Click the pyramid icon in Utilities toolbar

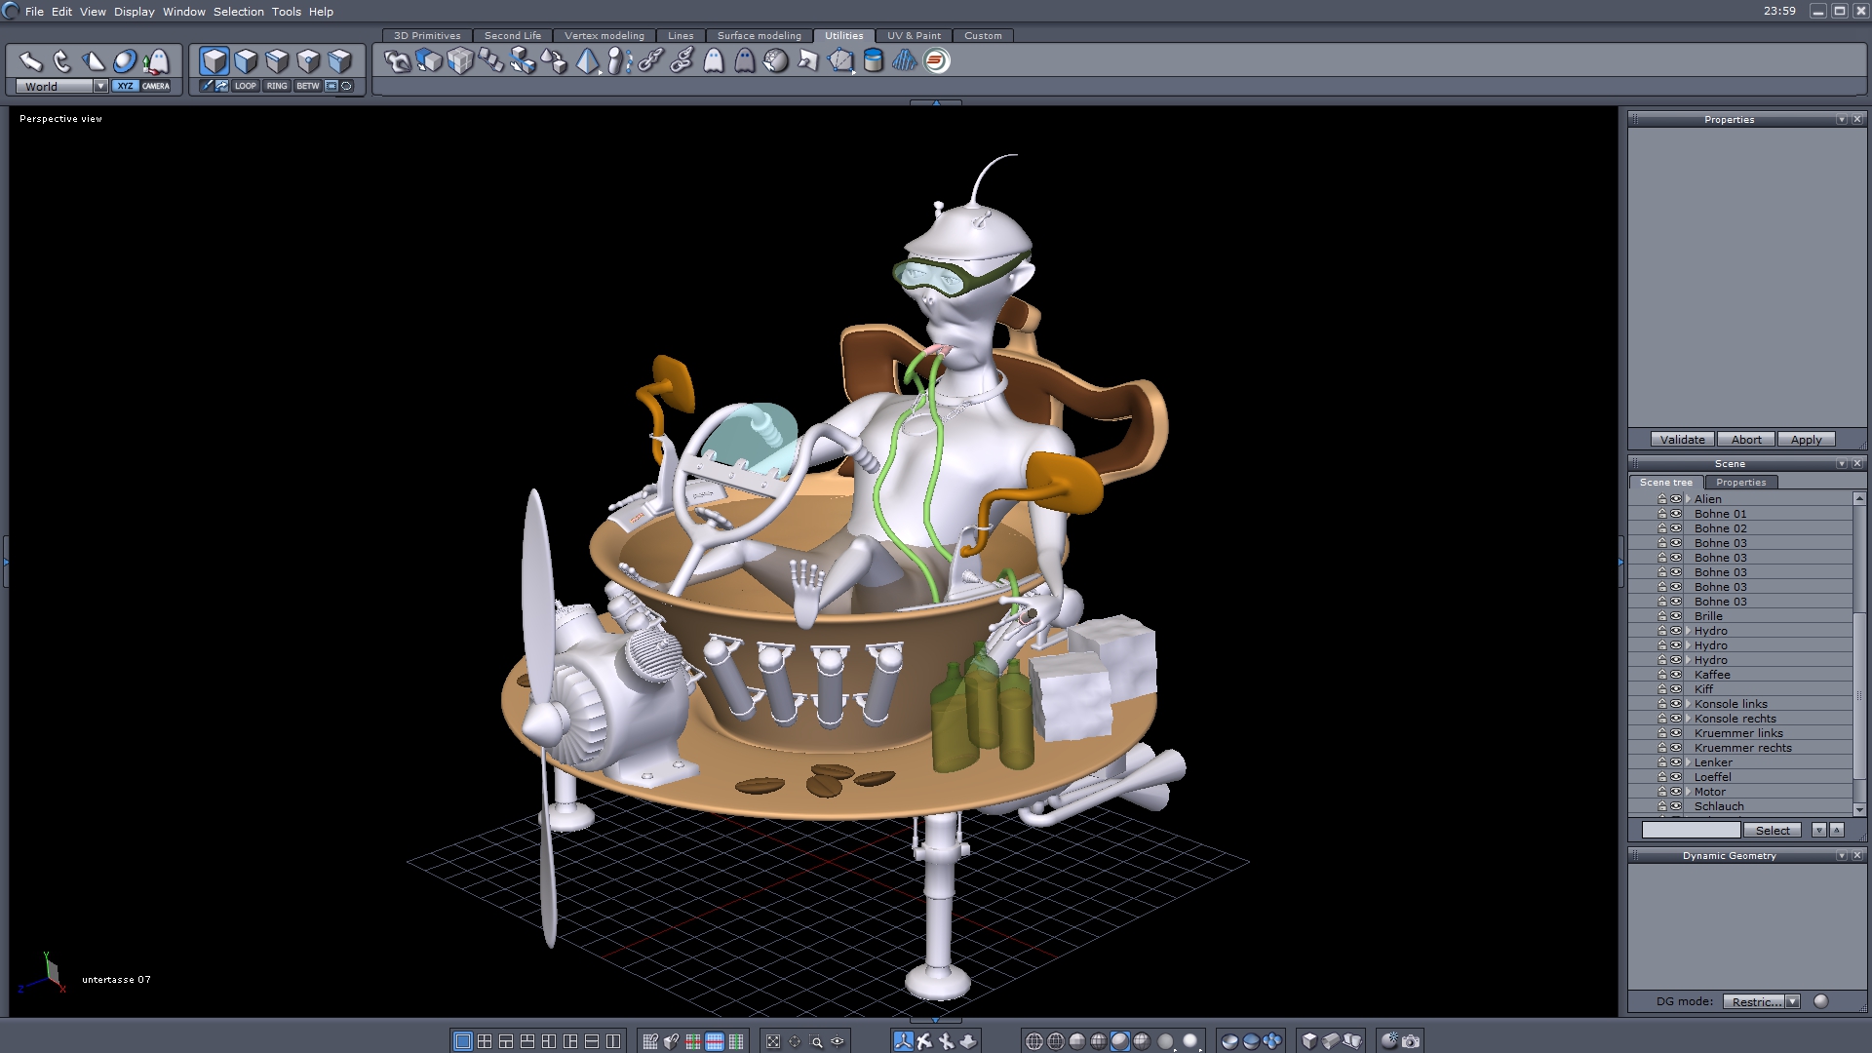pyautogui.click(x=588, y=61)
